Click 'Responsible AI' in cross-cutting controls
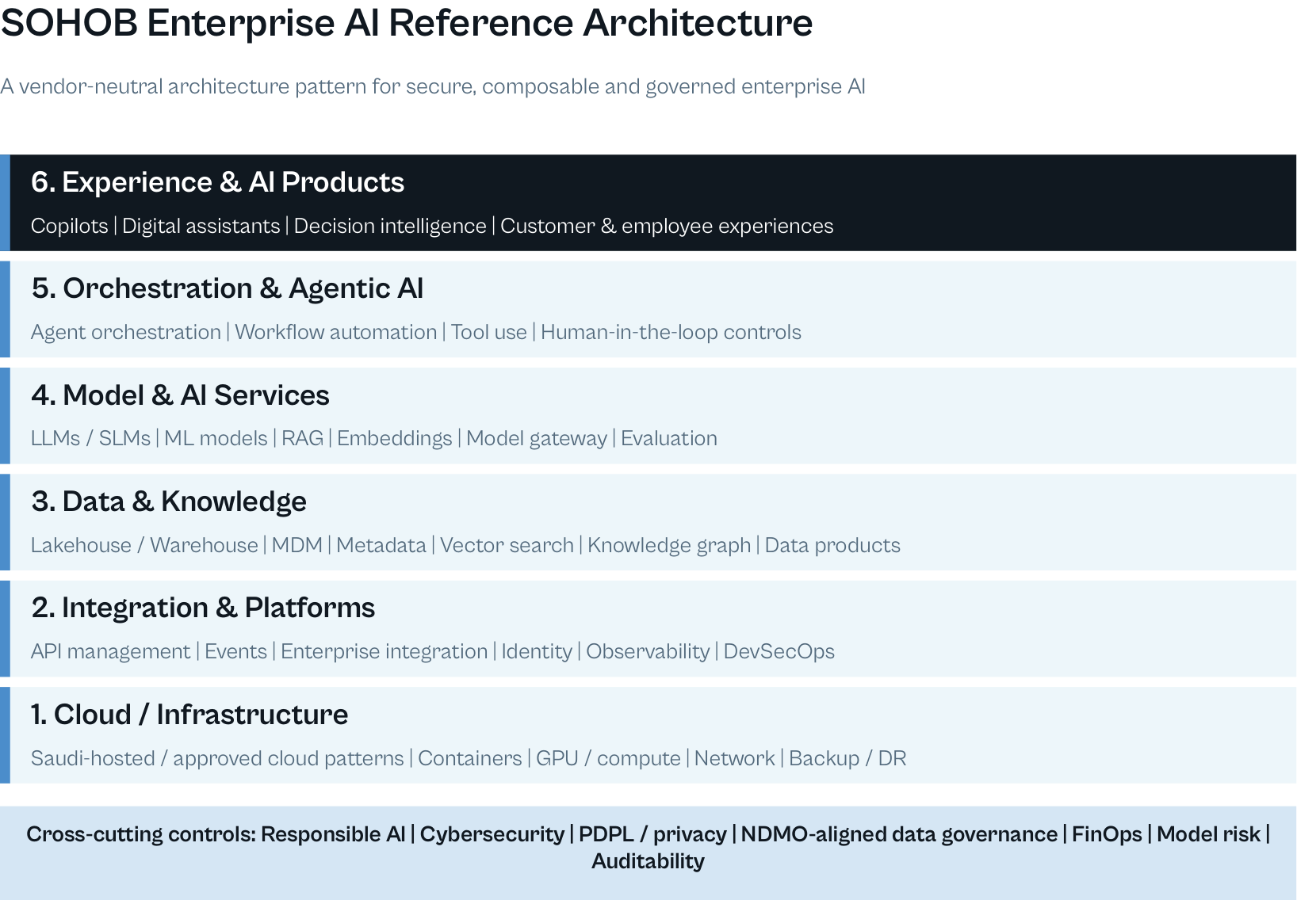The width and height of the screenshot is (1297, 900). click(333, 834)
